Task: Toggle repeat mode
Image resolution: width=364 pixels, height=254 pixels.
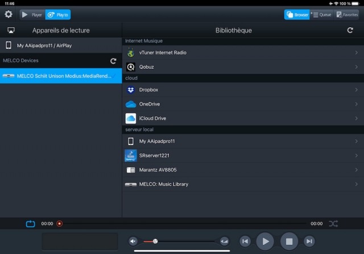Action: pos(30,224)
